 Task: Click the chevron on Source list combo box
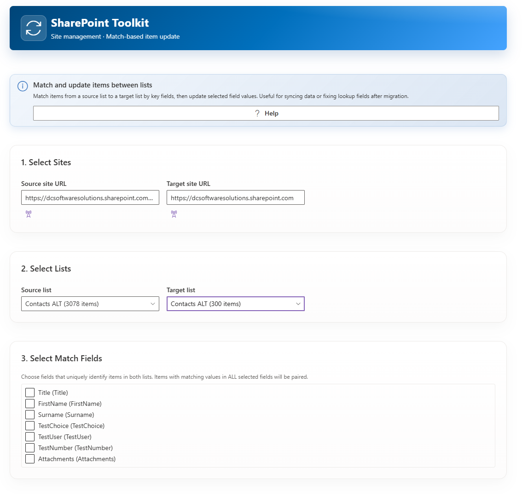(153, 304)
